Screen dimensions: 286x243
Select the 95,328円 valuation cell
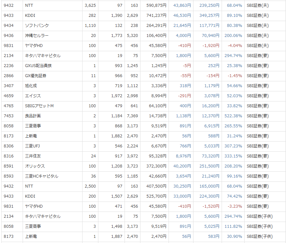point(158,156)
